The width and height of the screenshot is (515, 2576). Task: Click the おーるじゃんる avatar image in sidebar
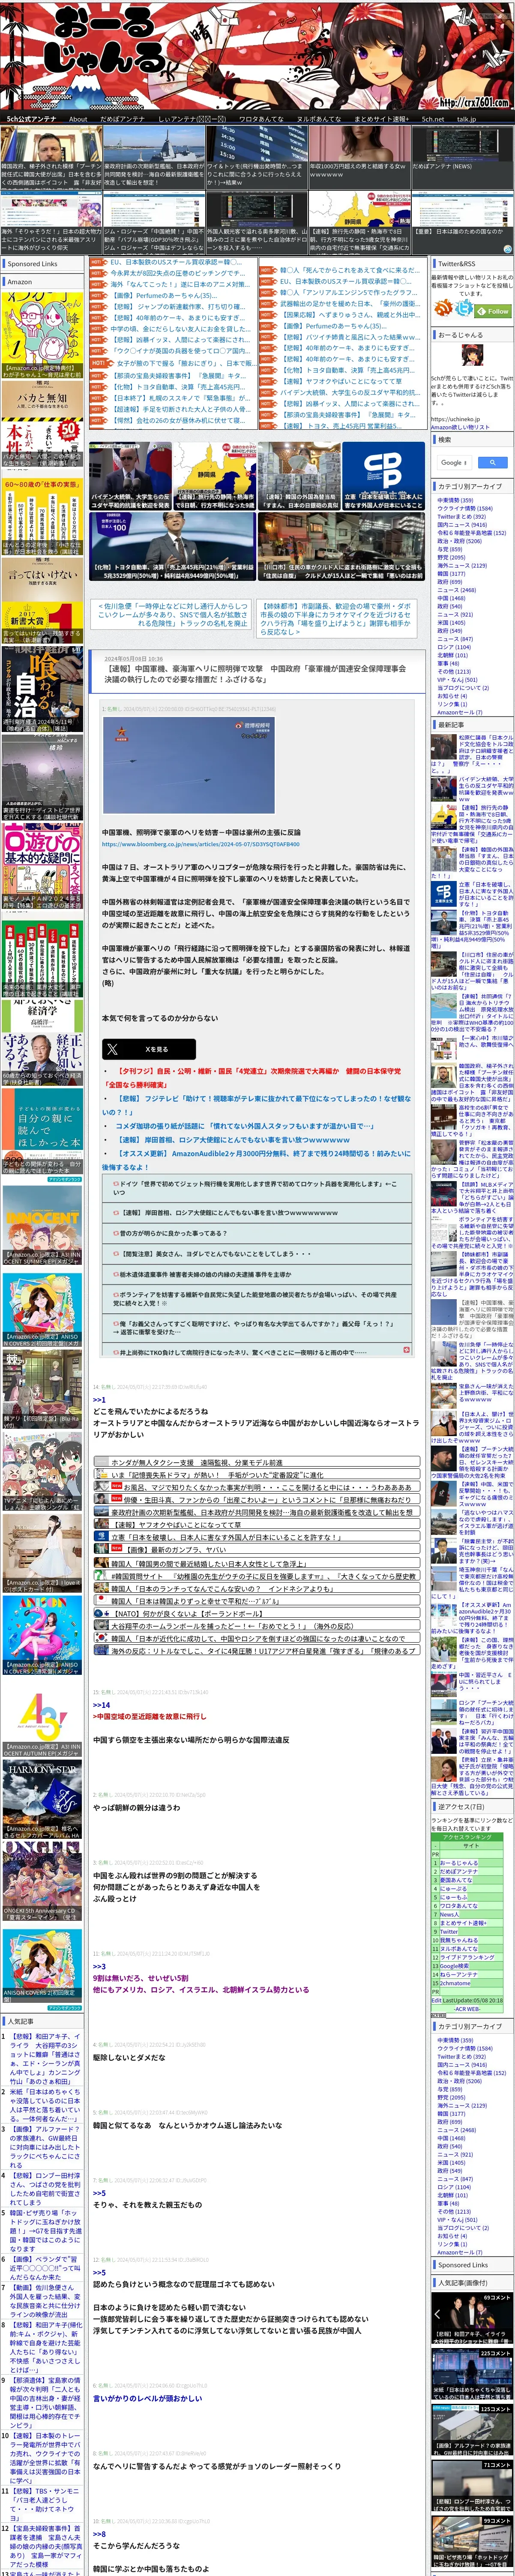pyautogui.click(x=472, y=355)
